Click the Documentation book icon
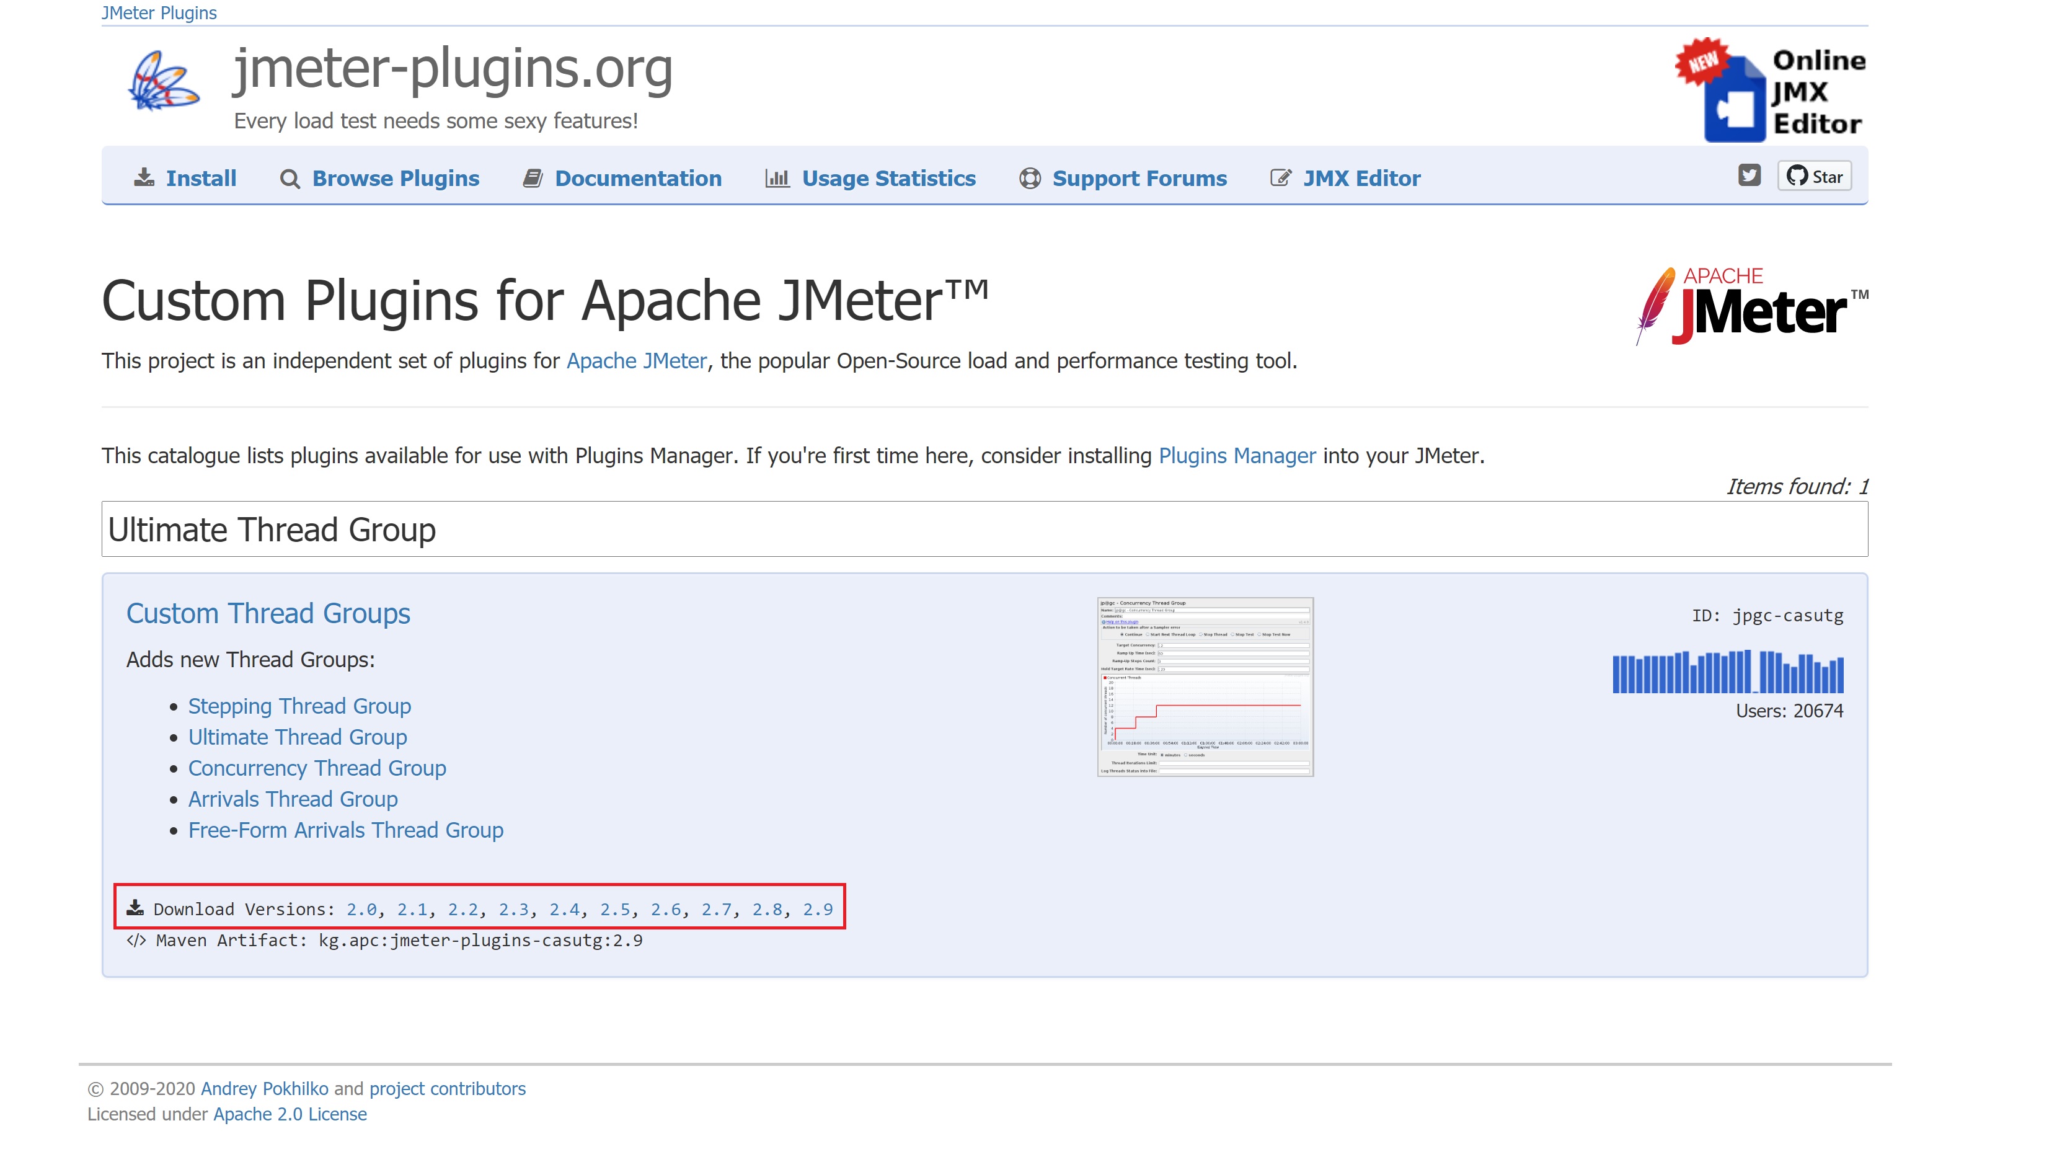Viewport: 2057px width, 1162px height. [x=533, y=178]
